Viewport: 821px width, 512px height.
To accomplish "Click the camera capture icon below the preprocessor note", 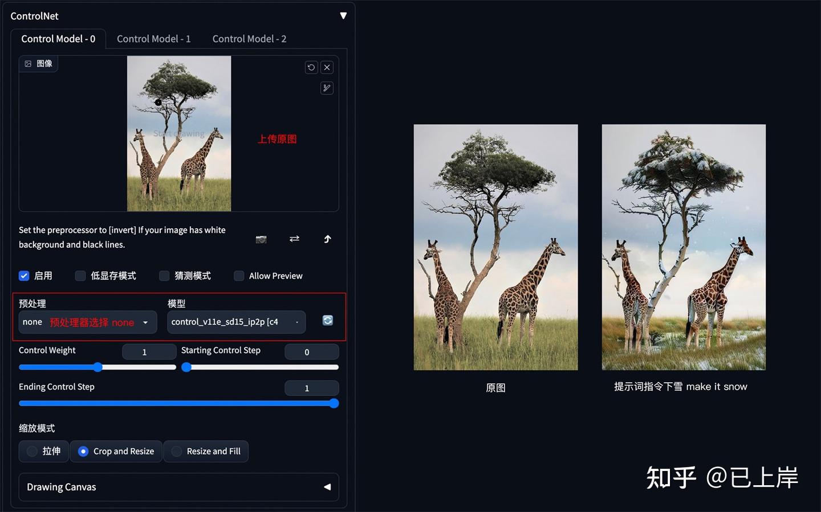I will tap(261, 239).
